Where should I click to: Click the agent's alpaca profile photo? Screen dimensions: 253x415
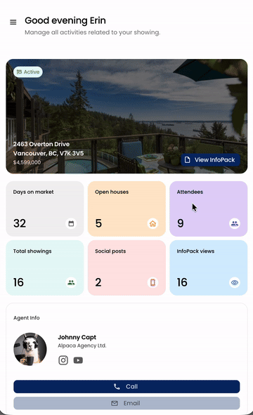pyautogui.click(x=30, y=349)
